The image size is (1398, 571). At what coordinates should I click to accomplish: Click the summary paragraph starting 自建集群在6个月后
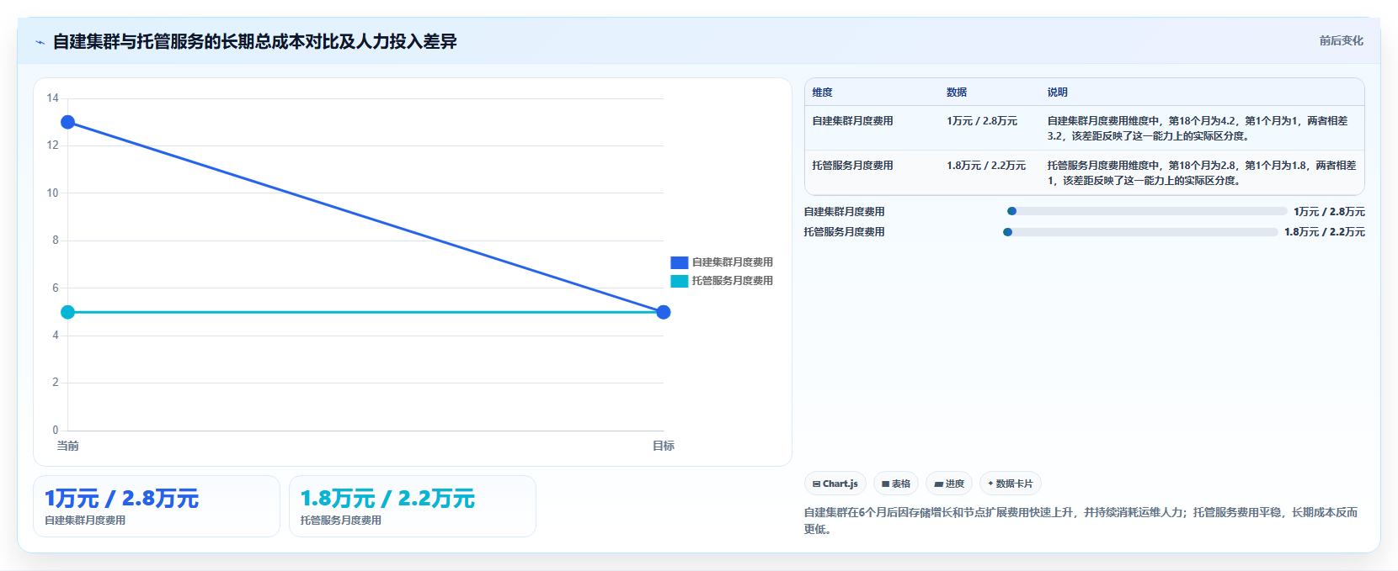tap(1081, 521)
